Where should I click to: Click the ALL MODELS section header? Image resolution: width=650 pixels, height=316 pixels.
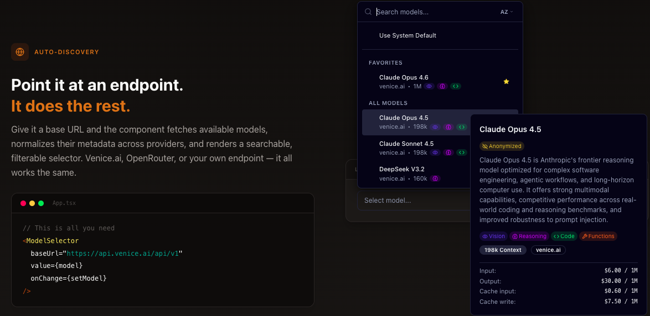pyautogui.click(x=388, y=103)
